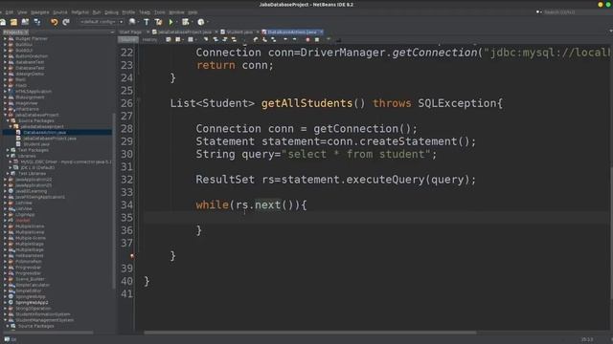This screenshot has width=613, height=344.
Task: Click the Comment editor toolbar icon
Action: click(x=329, y=39)
